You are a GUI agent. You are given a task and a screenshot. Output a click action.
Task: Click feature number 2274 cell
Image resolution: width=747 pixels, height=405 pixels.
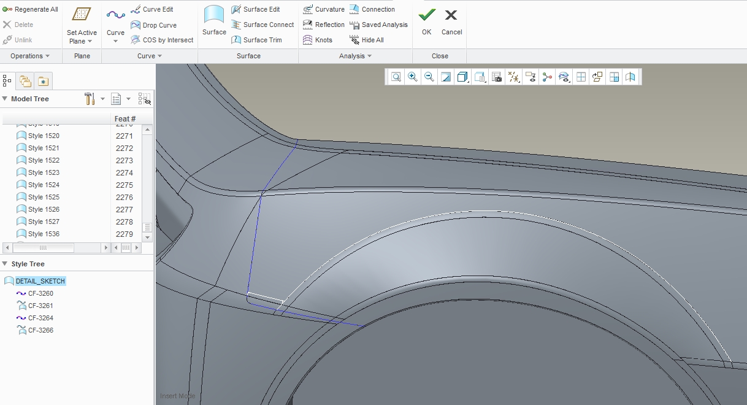(x=124, y=172)
